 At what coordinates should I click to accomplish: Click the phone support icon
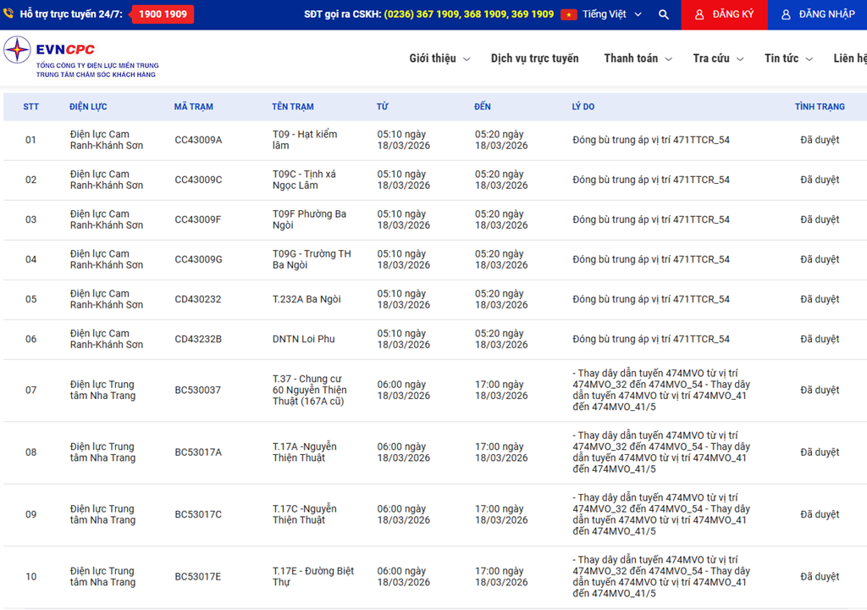pyautogui.click(x=8, y=14)
